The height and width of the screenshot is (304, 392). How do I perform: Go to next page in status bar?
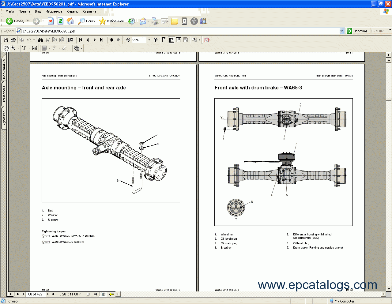[x=48, y=294]
